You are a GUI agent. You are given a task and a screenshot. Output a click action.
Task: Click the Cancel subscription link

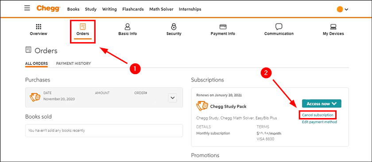[318, 115]
